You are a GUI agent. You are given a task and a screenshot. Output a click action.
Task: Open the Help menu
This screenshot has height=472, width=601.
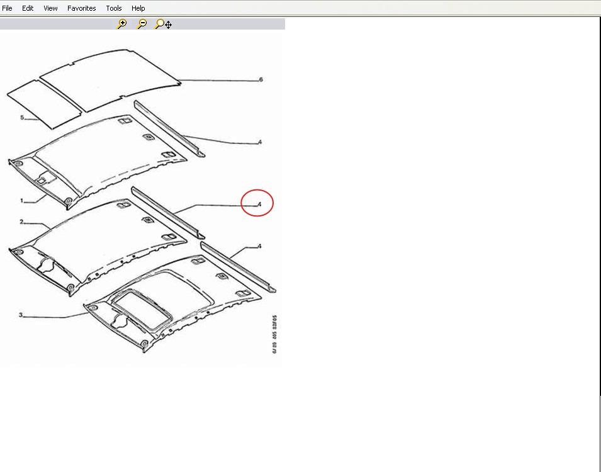[x=138, y=8]
